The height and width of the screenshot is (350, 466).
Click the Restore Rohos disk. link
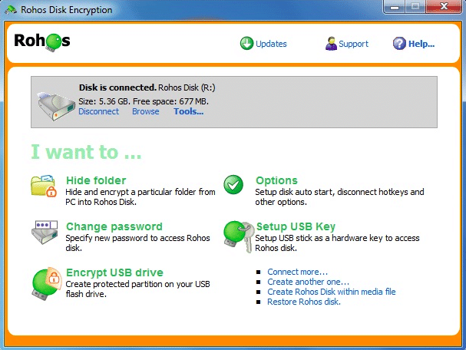point(304,302)
